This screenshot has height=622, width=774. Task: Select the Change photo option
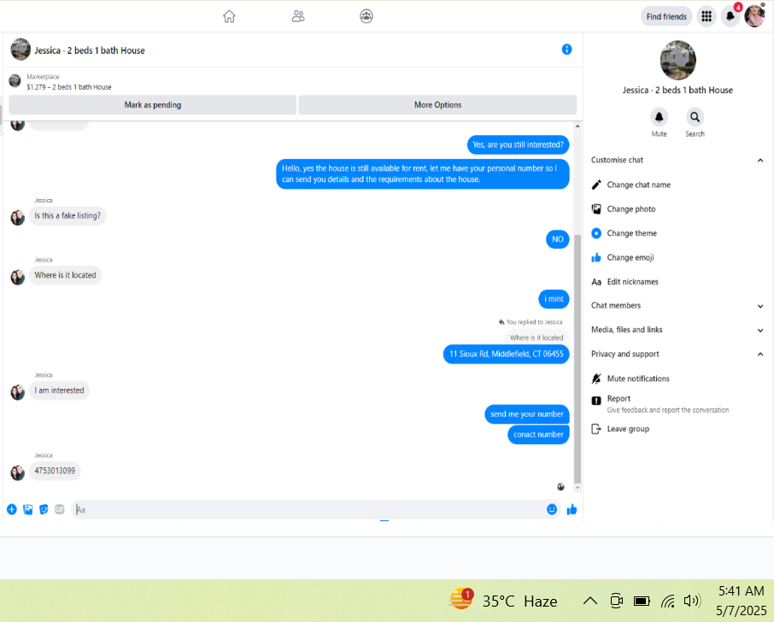[x=631, y=208]
